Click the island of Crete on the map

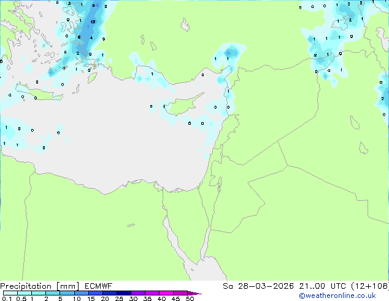[x=40, y=93]
